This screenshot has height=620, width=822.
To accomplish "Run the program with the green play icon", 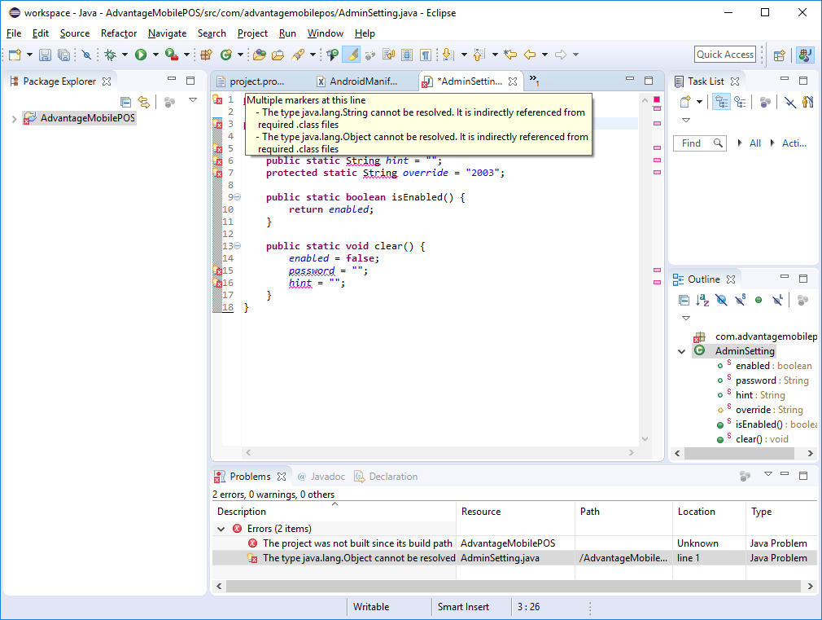I will tap(141, 55).
